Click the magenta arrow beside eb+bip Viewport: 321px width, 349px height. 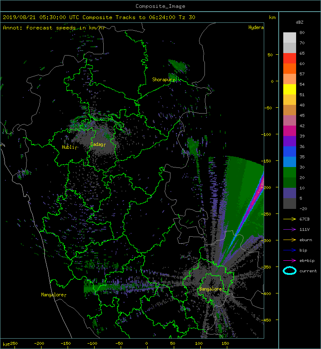tap(289, 261)
